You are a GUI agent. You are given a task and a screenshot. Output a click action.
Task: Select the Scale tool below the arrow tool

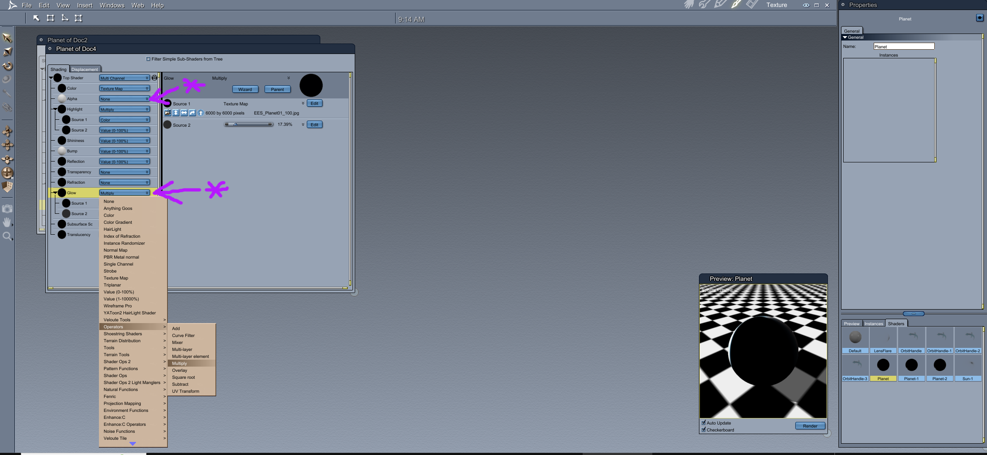(7, 52)
